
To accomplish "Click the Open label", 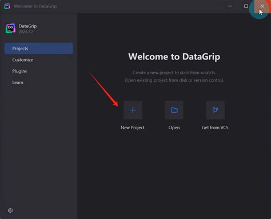I will pyautogui.click(x=174, y=128).
